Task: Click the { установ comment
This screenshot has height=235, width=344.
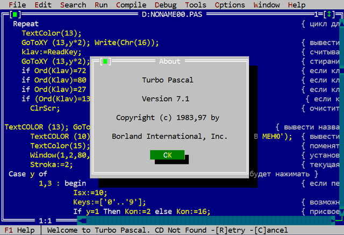Action: (x=320, y=155)
